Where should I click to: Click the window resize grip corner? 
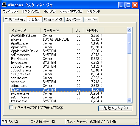(137, 123)
